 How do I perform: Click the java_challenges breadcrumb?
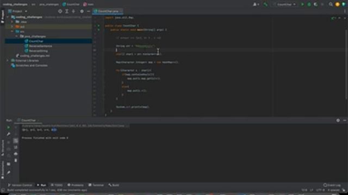[x=49, y=4]
